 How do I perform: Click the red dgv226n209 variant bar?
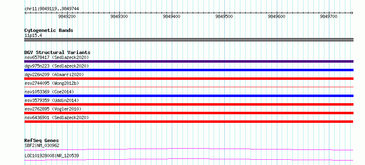coord(189,79)
